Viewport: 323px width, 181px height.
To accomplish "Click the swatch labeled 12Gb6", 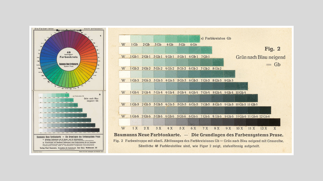I will tap(265, 110).
